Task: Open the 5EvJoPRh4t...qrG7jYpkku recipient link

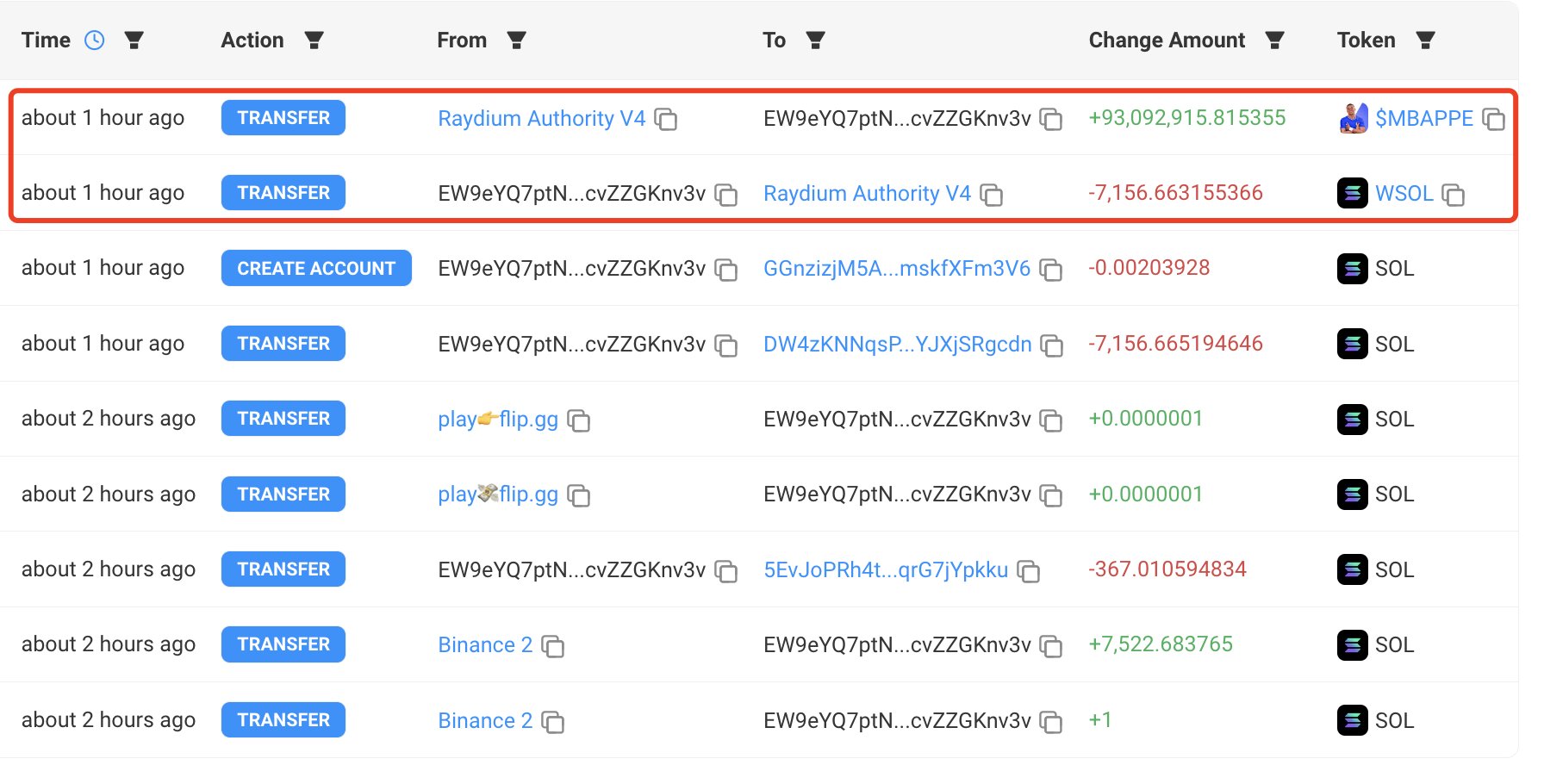Action: (885, 570)
